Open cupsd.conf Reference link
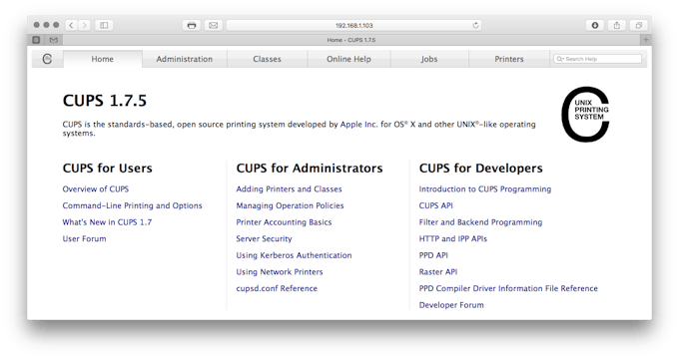The image size is (679, 359). coord(277,288)
